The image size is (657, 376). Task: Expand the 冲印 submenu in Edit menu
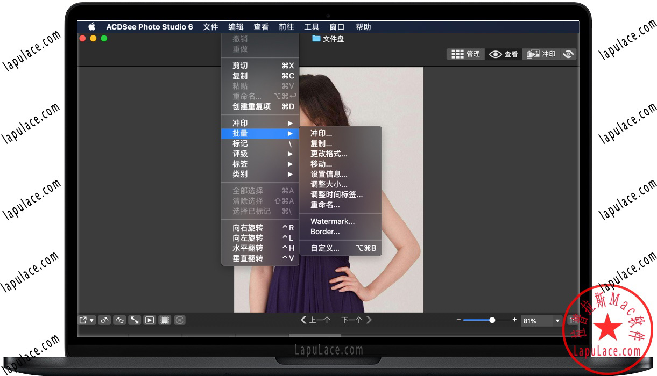point(260,123)
